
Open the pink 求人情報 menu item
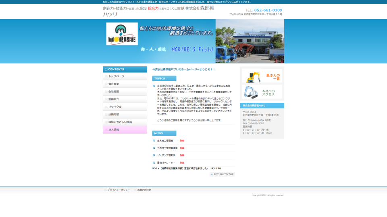pyautogui.click(x=125, y=130)
